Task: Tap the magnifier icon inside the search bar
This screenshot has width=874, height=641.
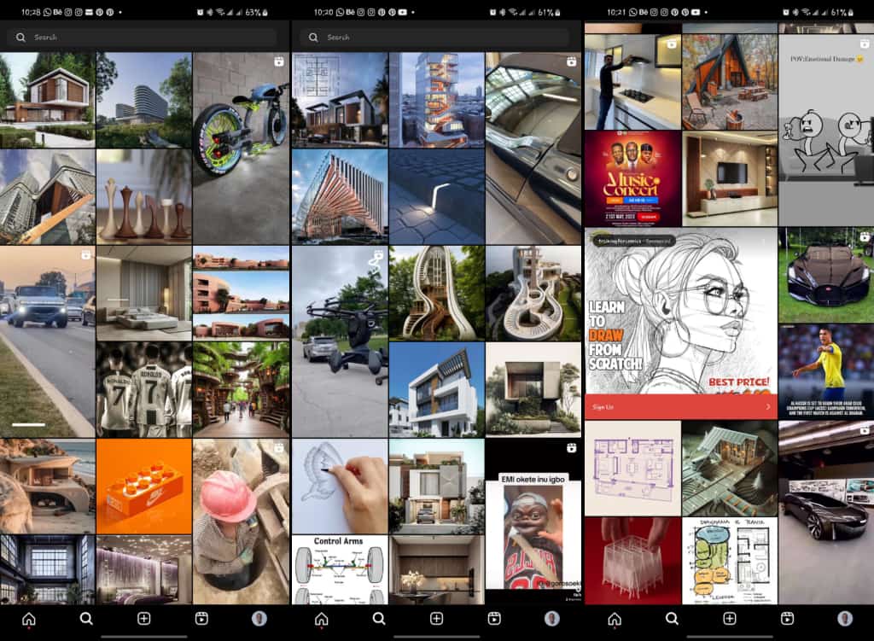Action: coord(21,37)
